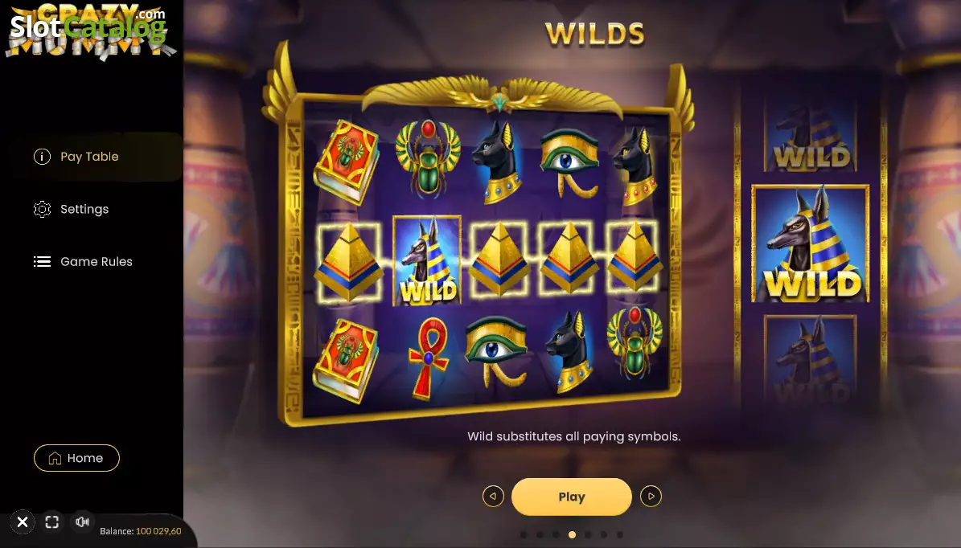
Task: Go to next paytable page arrow
Action: pos(651,496)
